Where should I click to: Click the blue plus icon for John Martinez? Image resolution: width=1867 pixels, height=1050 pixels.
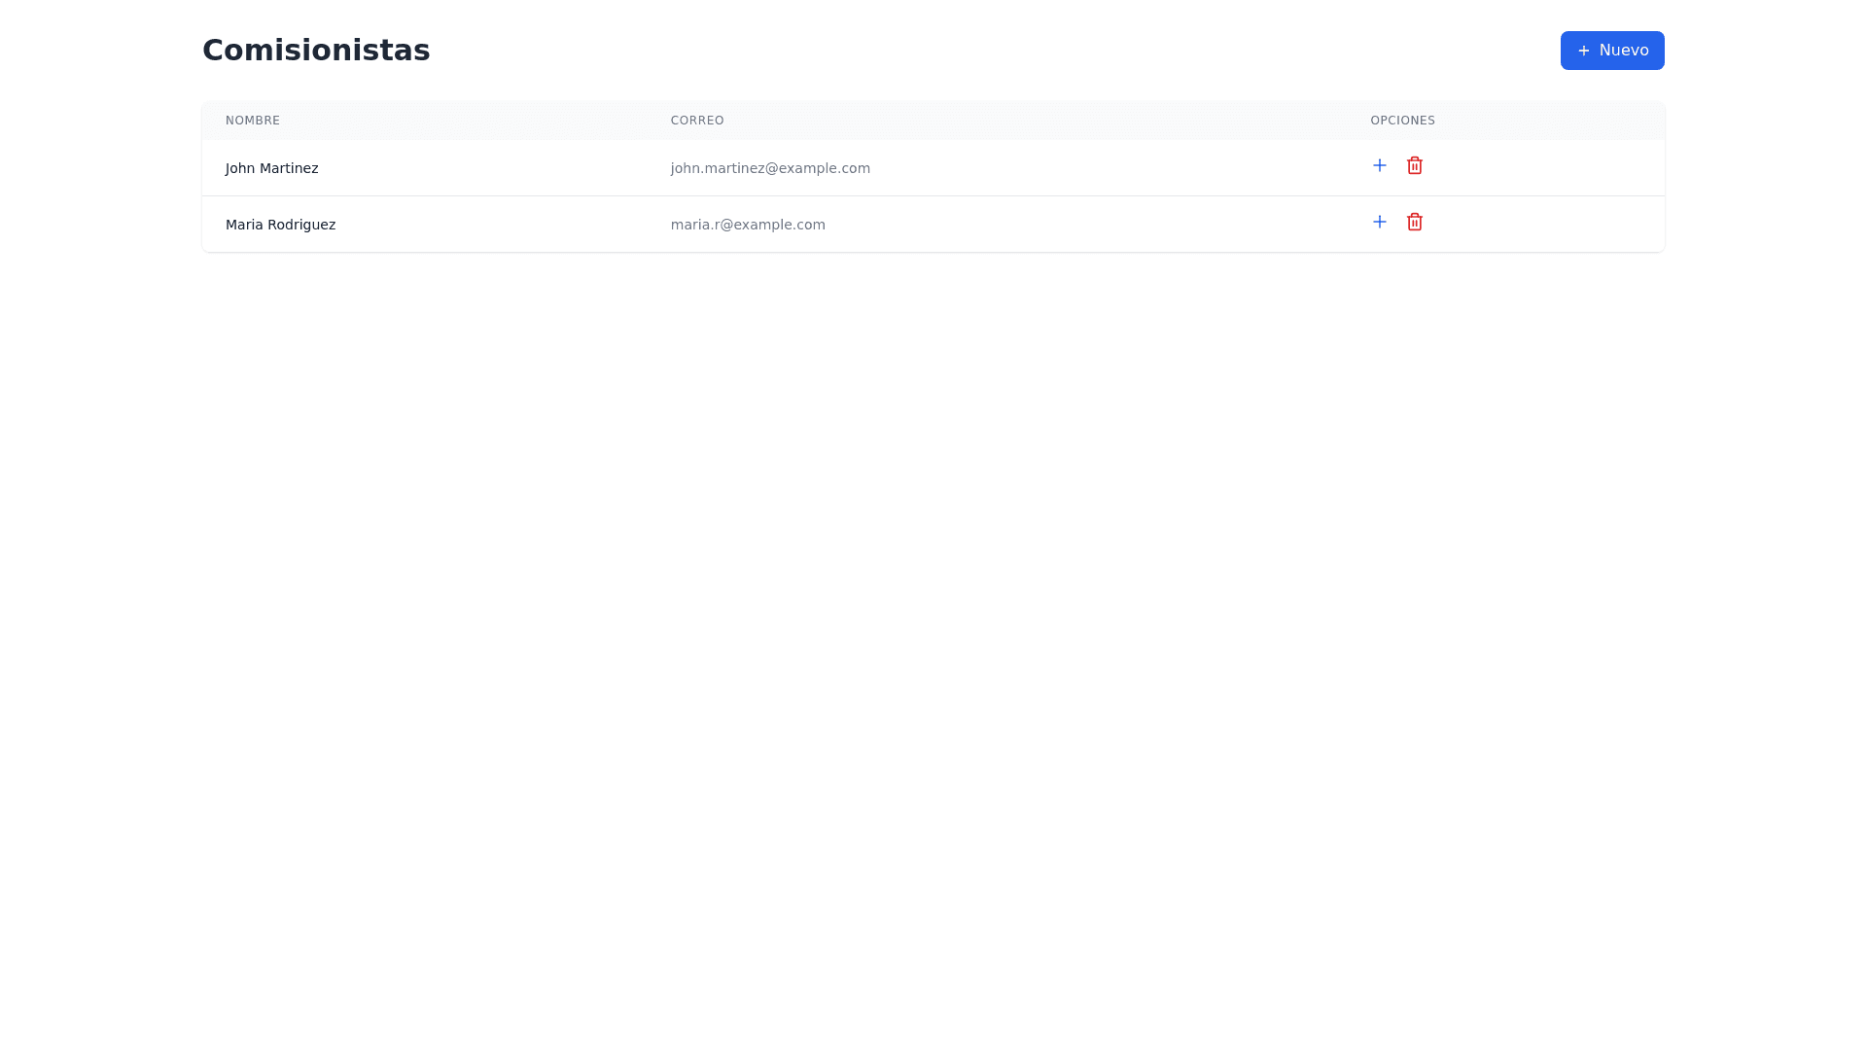(x=1379, y=165)
